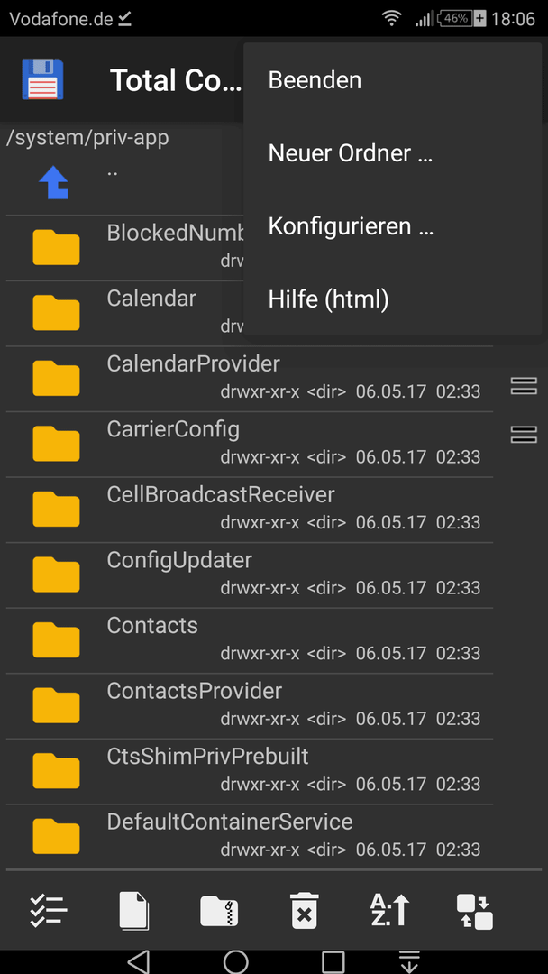Open the CarrierConfig folder
Viewport: 548px width, 974px height.
tap(250, 445)
